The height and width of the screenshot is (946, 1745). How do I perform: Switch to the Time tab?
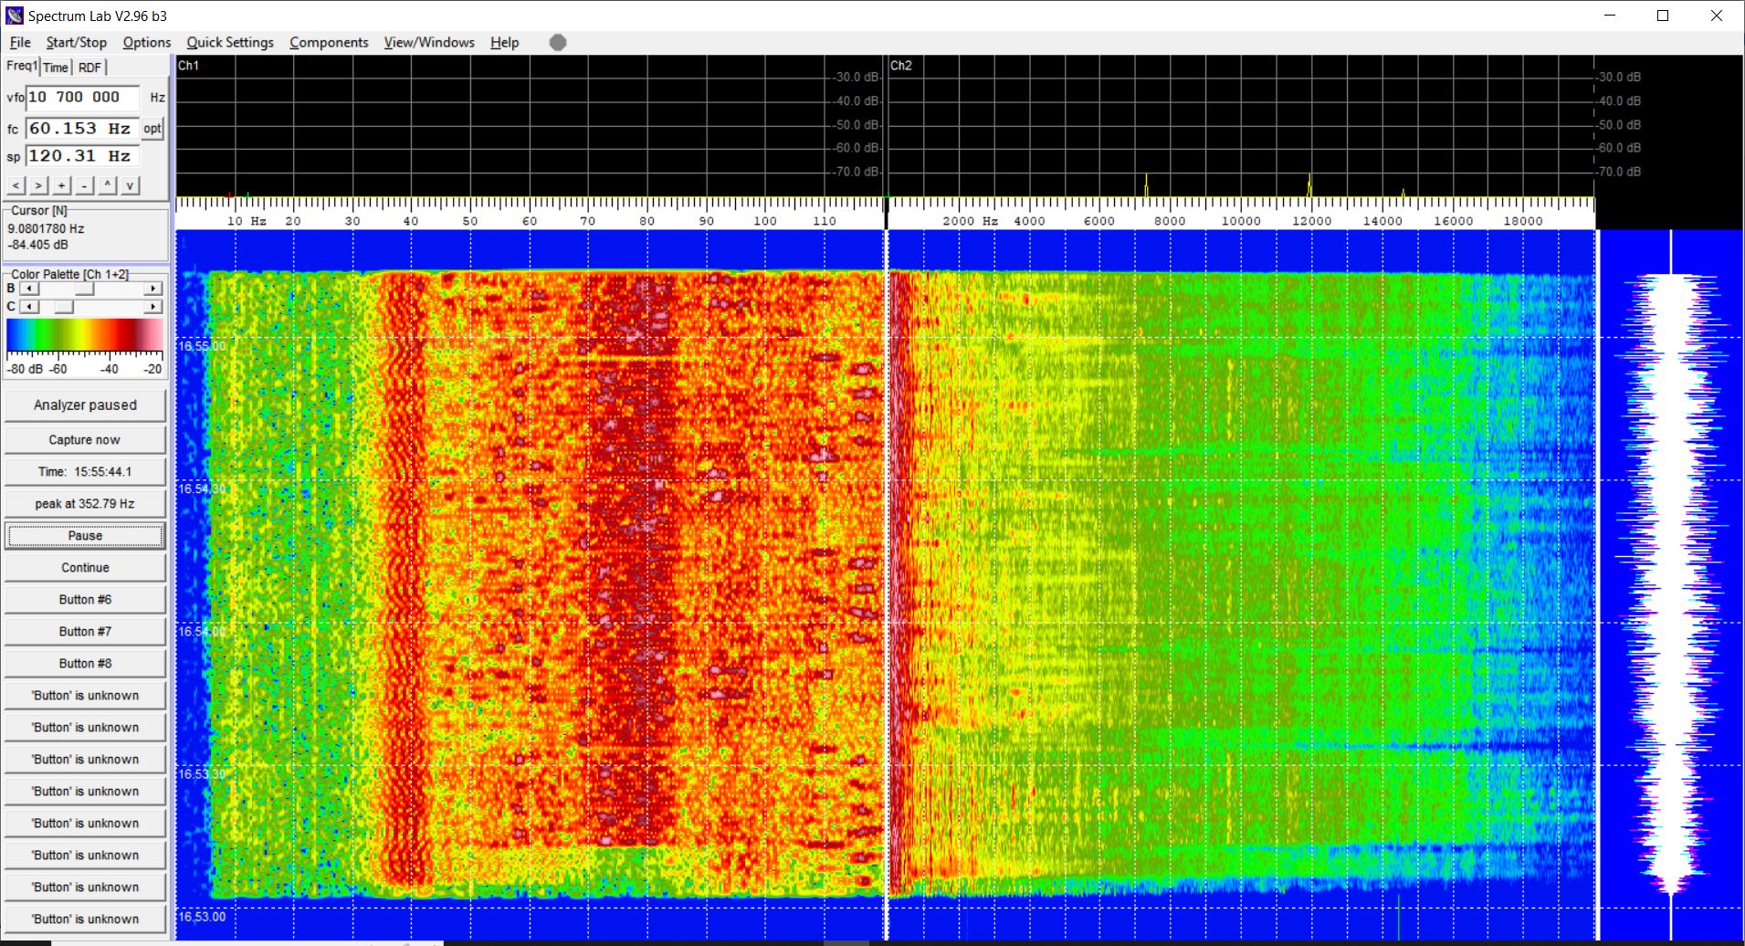[x=56, y=68]
